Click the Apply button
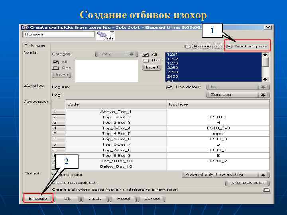The image size is (287, 215). coord(95,199)
